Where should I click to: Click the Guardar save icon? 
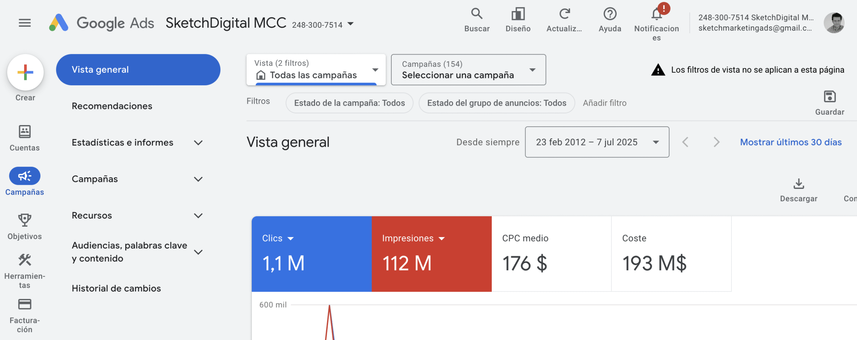point(829,97)
